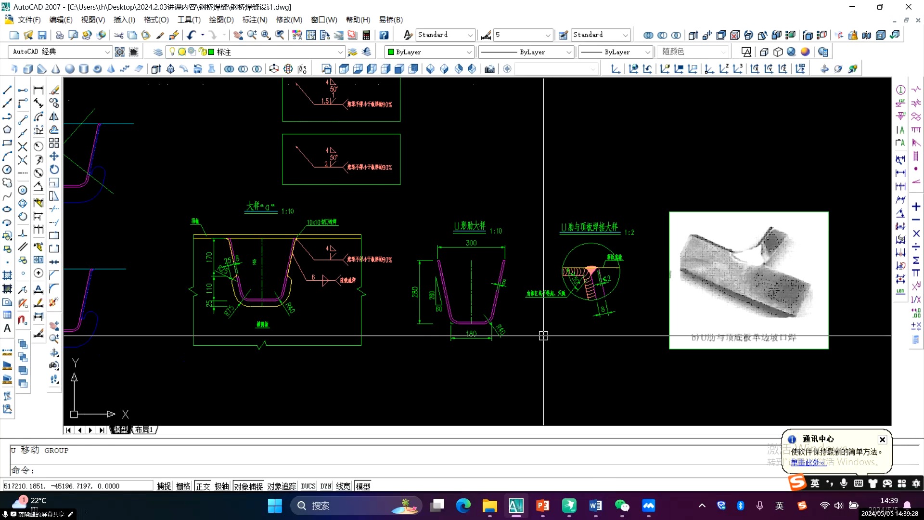
Task: Open the 标注(N) menu
Action: (255, 20)
